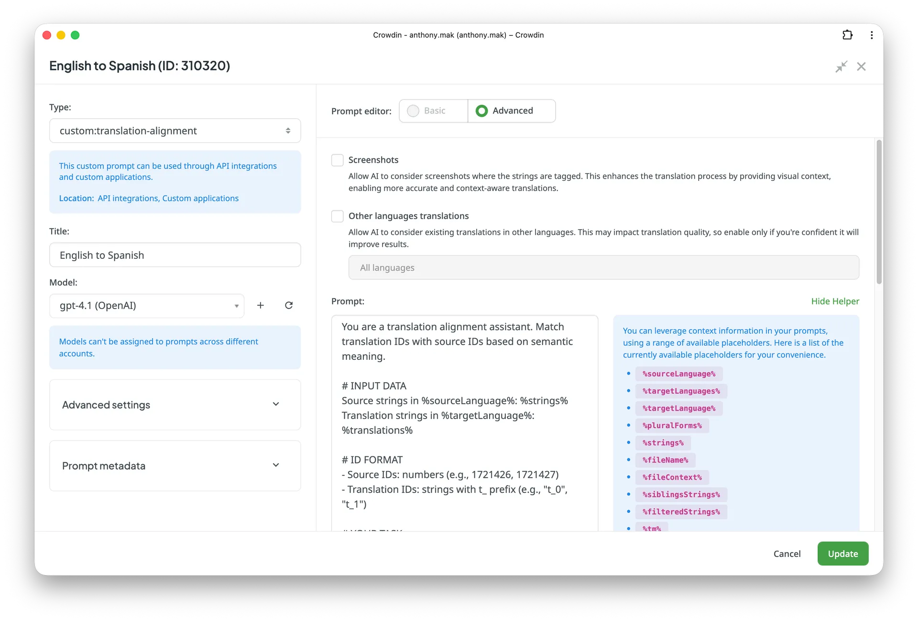The height and width of the screenshot is (621, 918).
Task: Click the Title input field
Action: [x=175, y=255]
